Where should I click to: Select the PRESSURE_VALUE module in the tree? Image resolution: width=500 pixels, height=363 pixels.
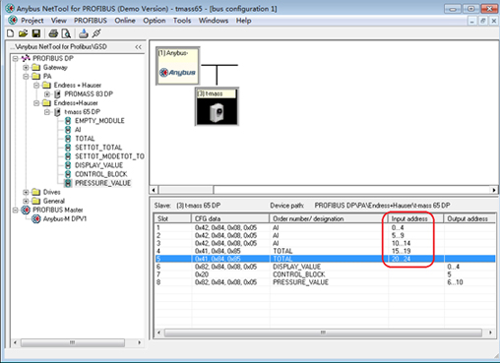coord(102,183)
